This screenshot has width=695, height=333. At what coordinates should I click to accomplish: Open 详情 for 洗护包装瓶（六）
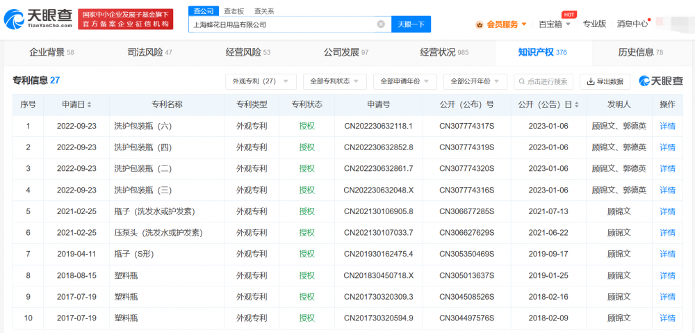pyautogui.click(x=667, y=126)
